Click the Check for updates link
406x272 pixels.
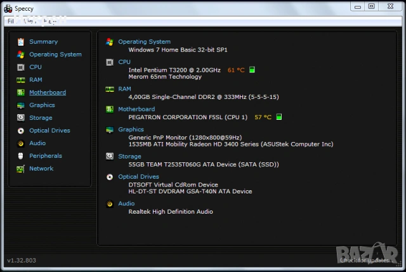[367, 261]
